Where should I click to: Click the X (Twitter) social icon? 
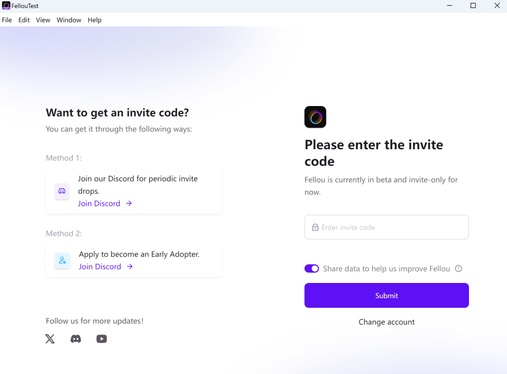coord(50,339)
